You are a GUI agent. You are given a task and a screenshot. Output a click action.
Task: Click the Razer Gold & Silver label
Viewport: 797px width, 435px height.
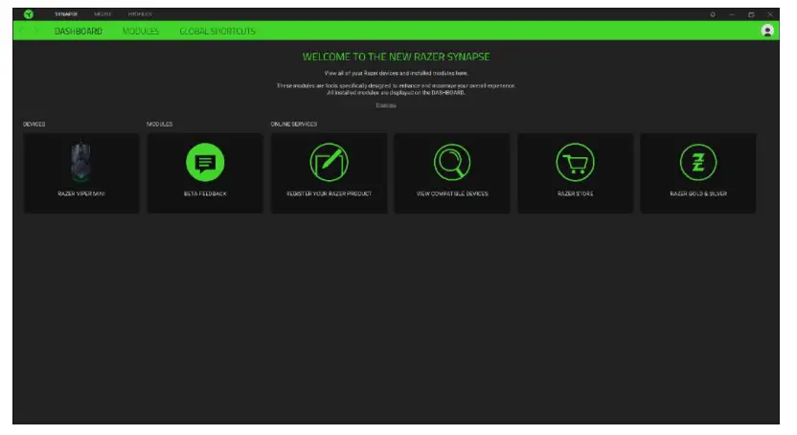[698, 194]
